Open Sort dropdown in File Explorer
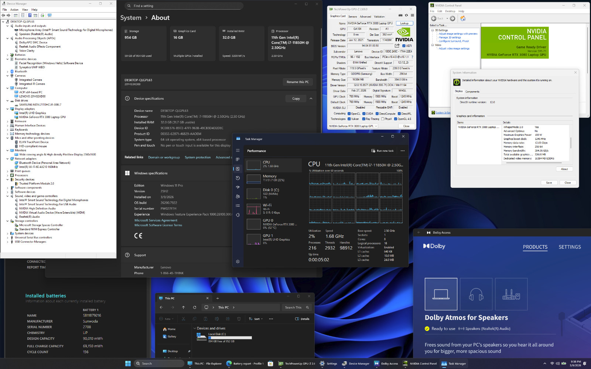Screen dimensions: 591x369 [256, 319]
